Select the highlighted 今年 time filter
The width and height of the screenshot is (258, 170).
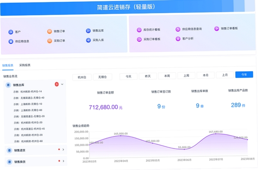tap(244, 74)
